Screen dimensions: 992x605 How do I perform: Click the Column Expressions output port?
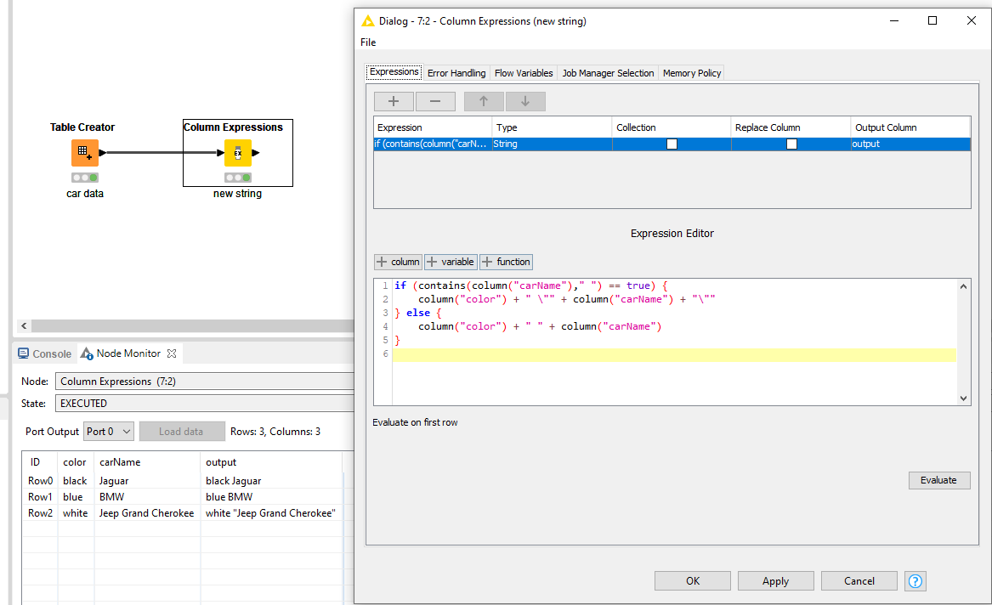[256, 152]
